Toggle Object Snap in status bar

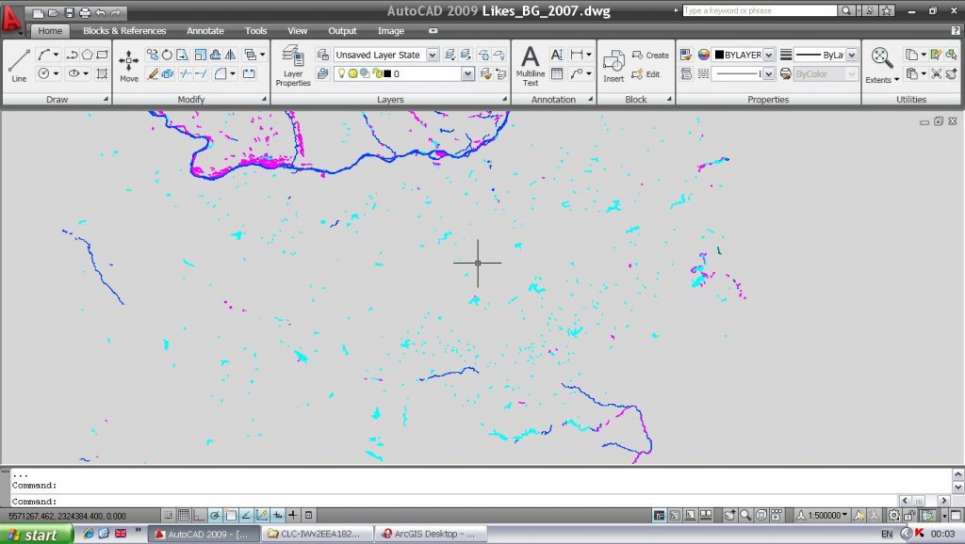click(231, 515)
